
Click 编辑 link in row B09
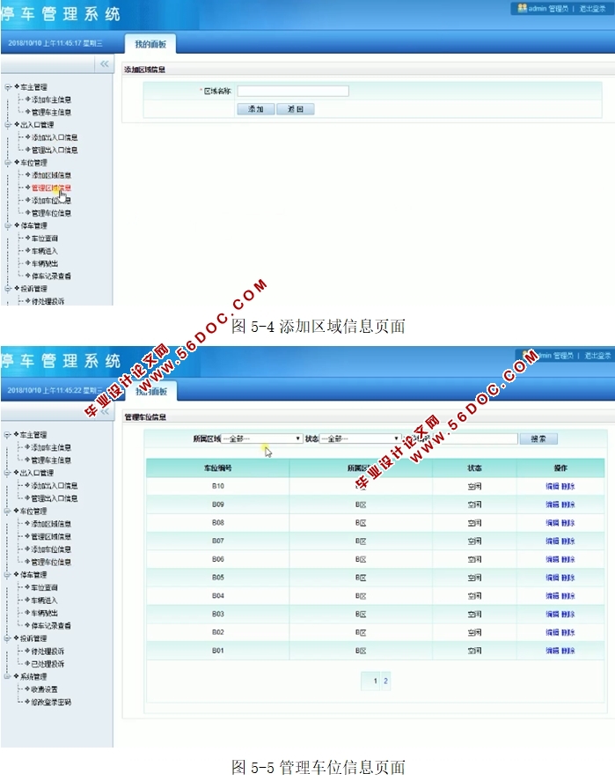(x=553, y=505)
